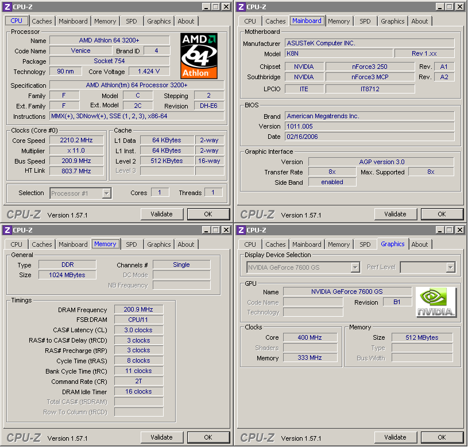The width and height of the screenshot is (468, 447).
Task: Click the Core Voltage value 1.424 V
Action: (149, 71)
